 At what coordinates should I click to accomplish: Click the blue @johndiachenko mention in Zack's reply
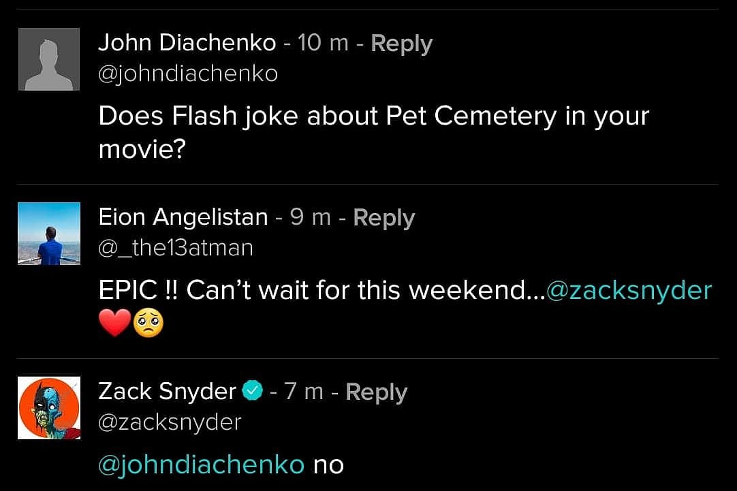[x=201, y=465]
